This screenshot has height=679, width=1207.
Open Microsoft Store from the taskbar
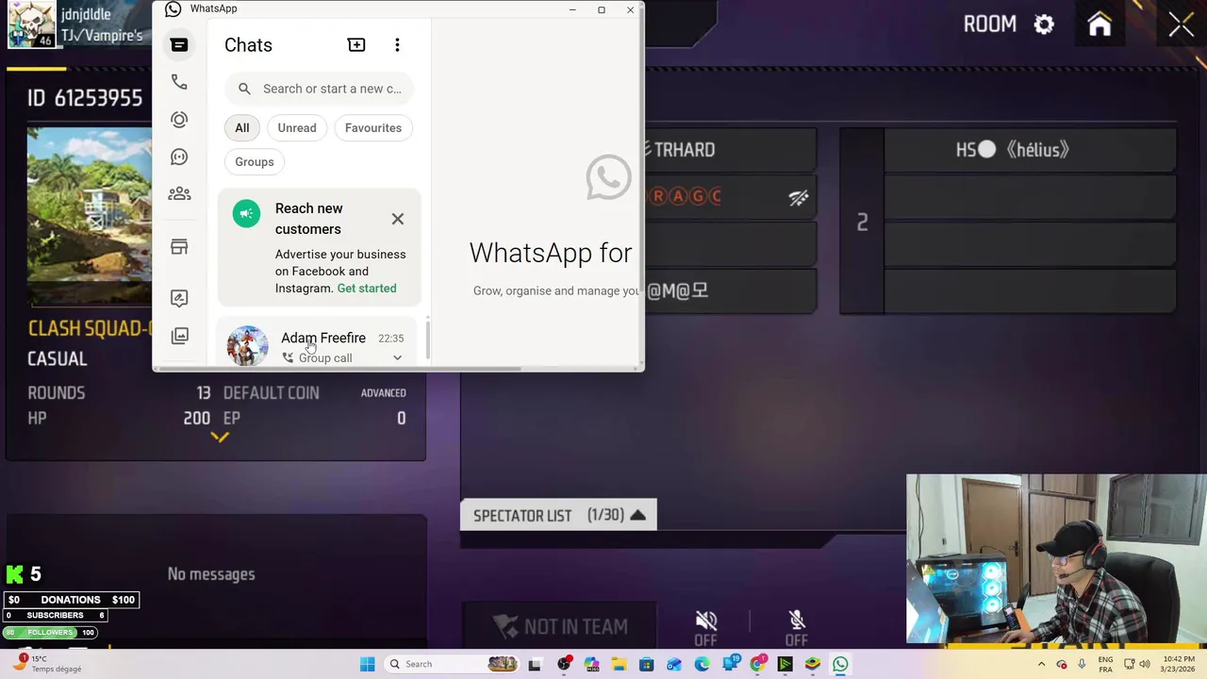point(647,664)
